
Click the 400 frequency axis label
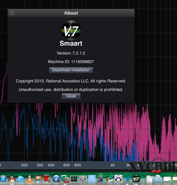[51, 165]
